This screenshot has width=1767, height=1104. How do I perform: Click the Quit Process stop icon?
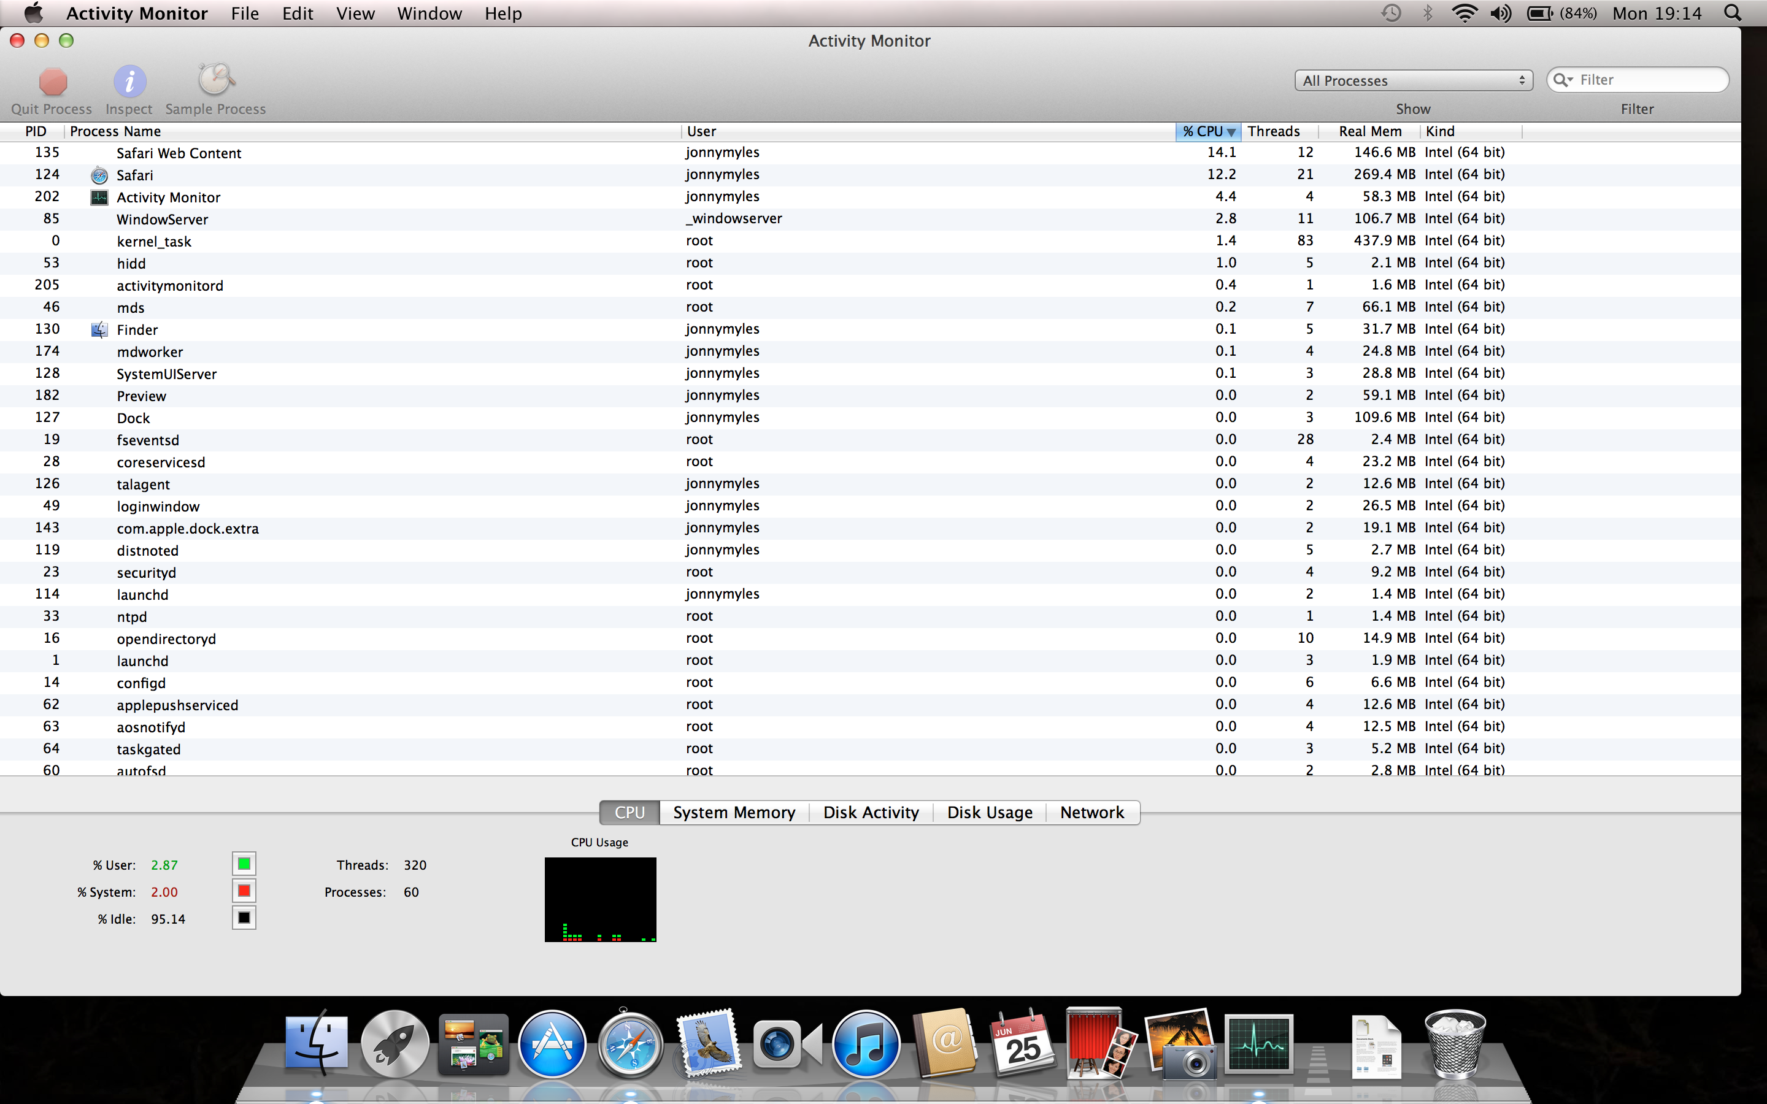tap(53, 81)
